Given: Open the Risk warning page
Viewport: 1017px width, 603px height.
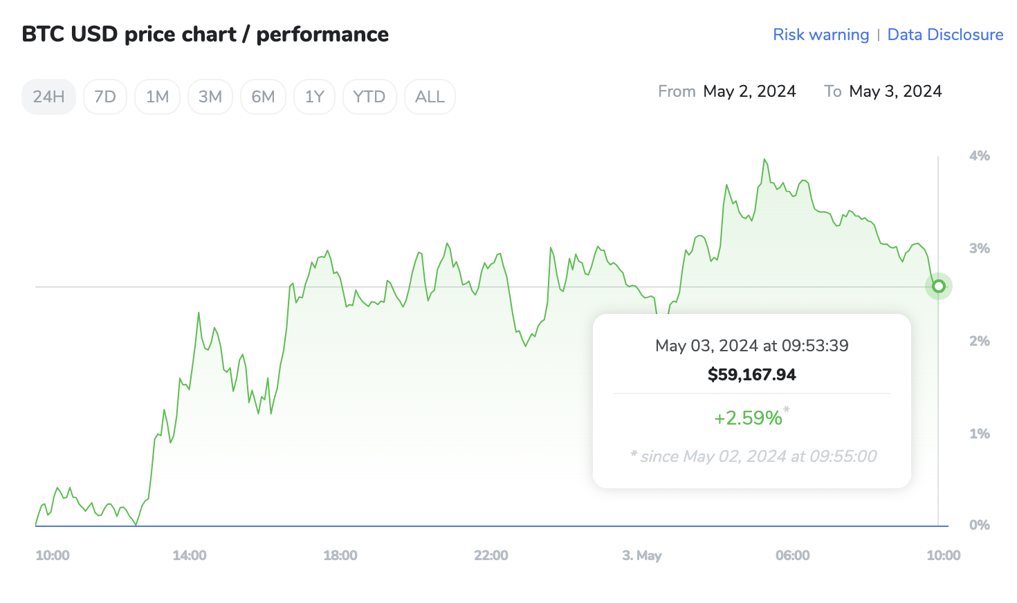Looking at the screenshot, I should click(x=821, y=34).
